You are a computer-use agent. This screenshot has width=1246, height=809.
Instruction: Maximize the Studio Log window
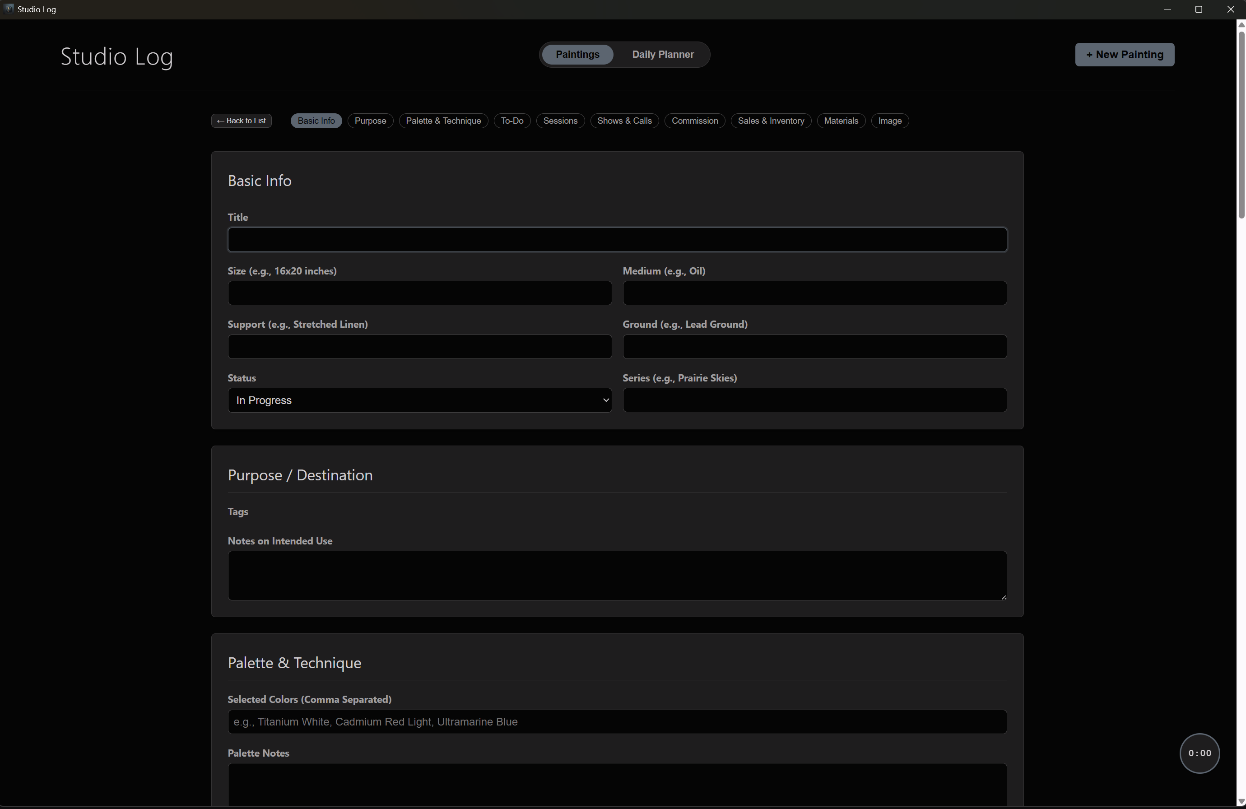tap(1199, 9)
